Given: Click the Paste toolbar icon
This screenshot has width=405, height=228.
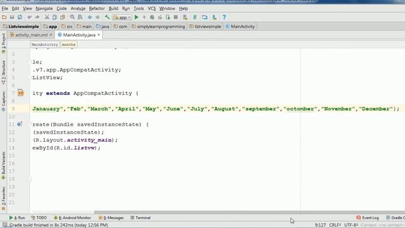Looking at the screenshot, I should click(x=63, y=17).
